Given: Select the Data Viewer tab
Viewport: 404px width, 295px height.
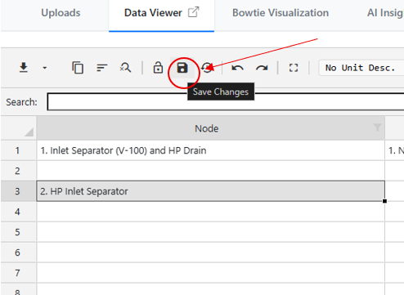Looking at the screenshot, I should (x=153, y=13).
